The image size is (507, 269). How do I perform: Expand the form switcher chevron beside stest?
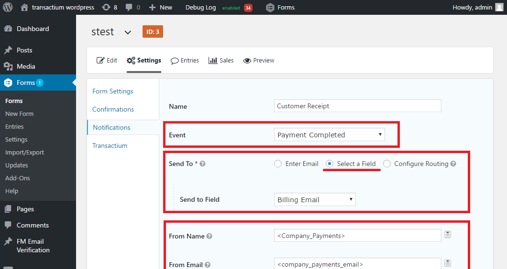coord(128,32)
